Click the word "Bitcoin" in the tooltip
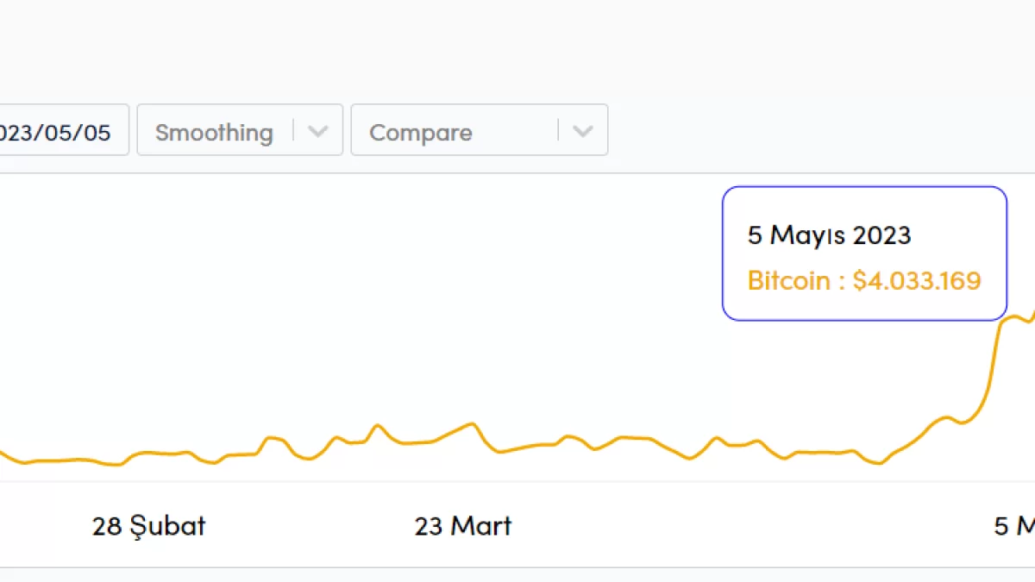1035x582 pixels. click(788, 281)
